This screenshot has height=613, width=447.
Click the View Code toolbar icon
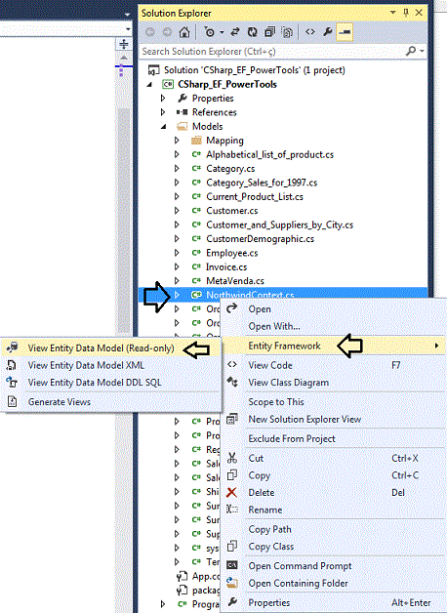tap(309, 32)
